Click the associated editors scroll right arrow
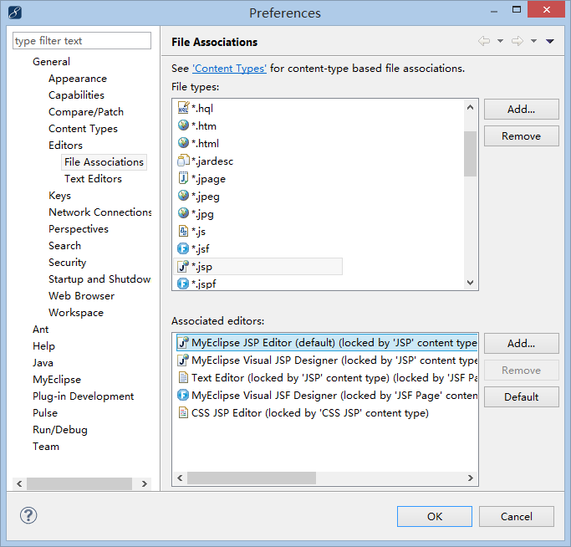 click(x=470, y=478)
